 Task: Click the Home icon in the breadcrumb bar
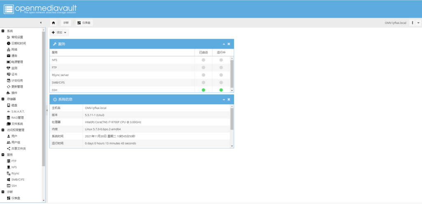pyautogui.click(x=54, y=23)
